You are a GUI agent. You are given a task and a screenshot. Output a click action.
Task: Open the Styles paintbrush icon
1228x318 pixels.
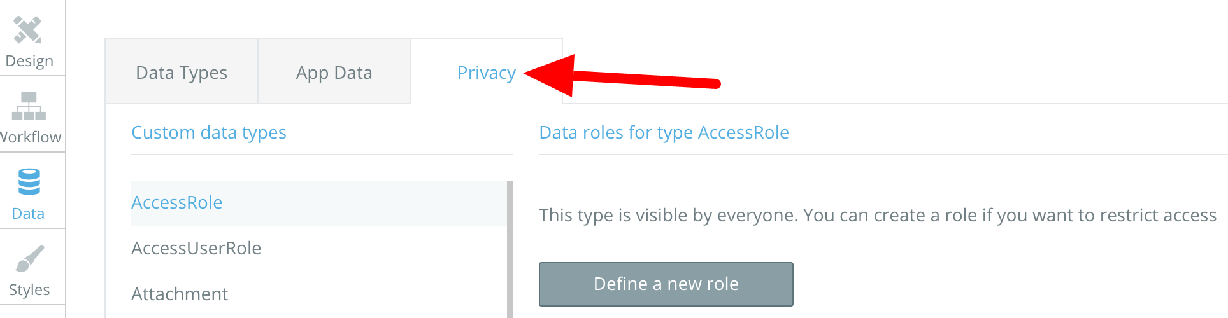tap(29, 258)
